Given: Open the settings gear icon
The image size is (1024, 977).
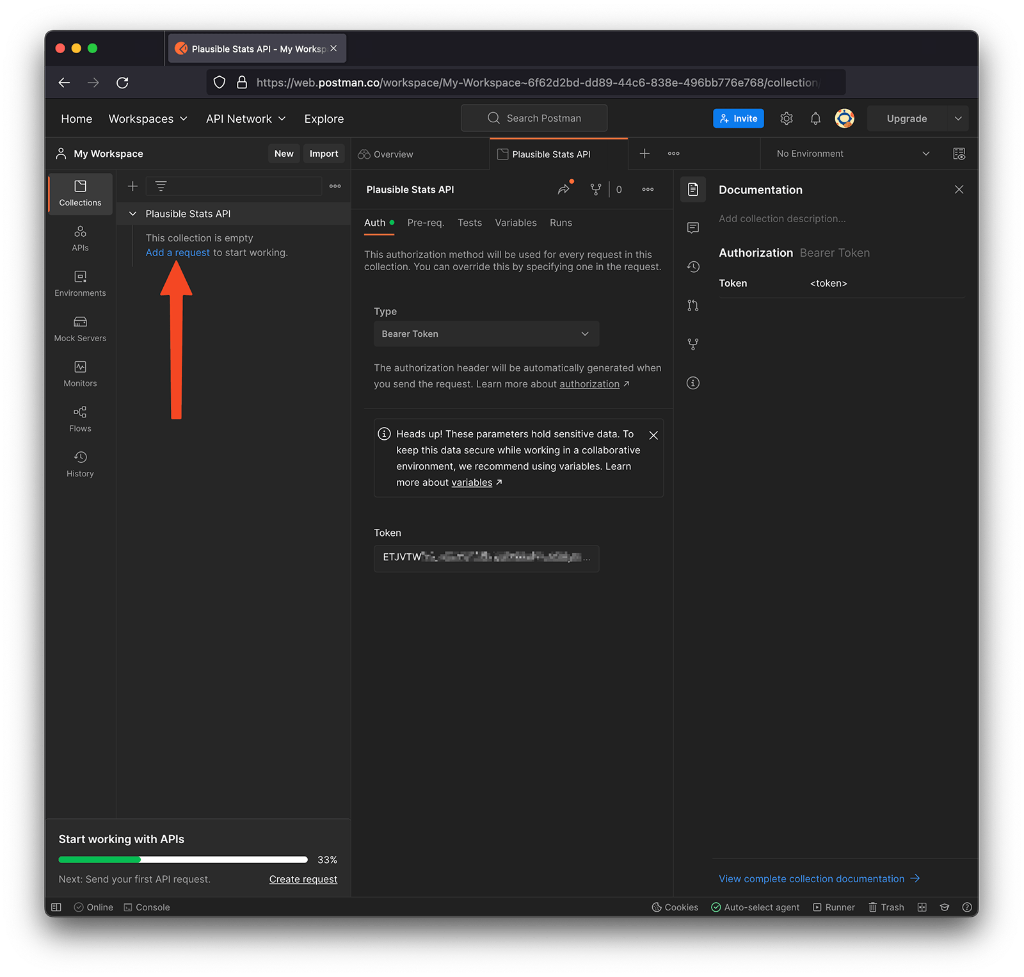Looking at the screenshot, I should (x=787, y=118).
